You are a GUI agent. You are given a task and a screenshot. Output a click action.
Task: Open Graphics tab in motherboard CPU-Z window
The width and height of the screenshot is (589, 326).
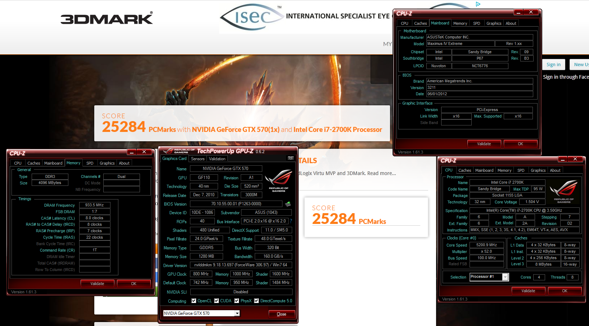tap(494, 23)
